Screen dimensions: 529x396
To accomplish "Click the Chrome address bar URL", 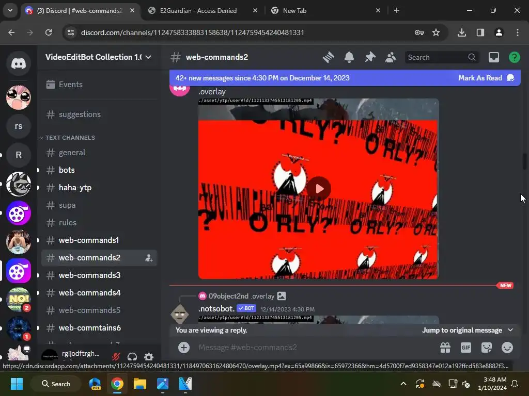I will (192, 32).
